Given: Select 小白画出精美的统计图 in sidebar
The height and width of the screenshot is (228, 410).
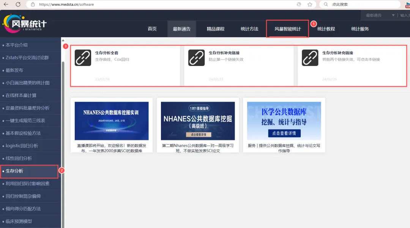Looking at the screenshot, I should (30, 83).
